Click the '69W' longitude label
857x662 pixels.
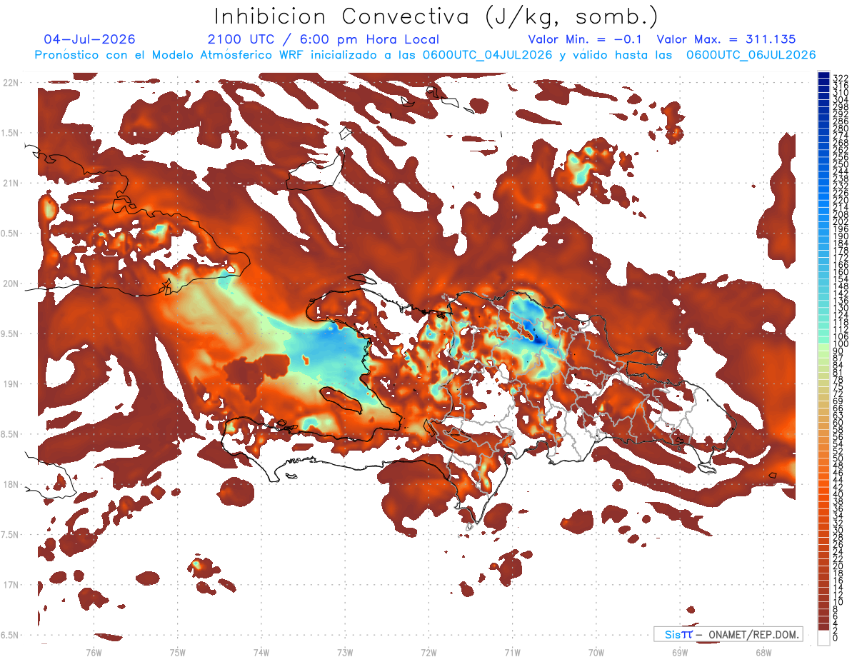[x=680, y=652]
